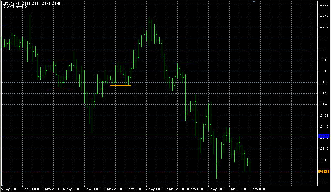The width and height of the screenshot is (331, 192).
Task: Click the USDJPY,H1 chart title text
Action: click(11, 3)
